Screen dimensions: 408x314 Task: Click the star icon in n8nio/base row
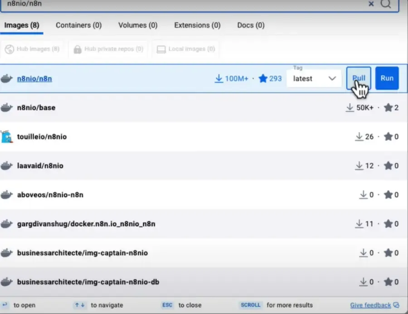click(388, 108)
